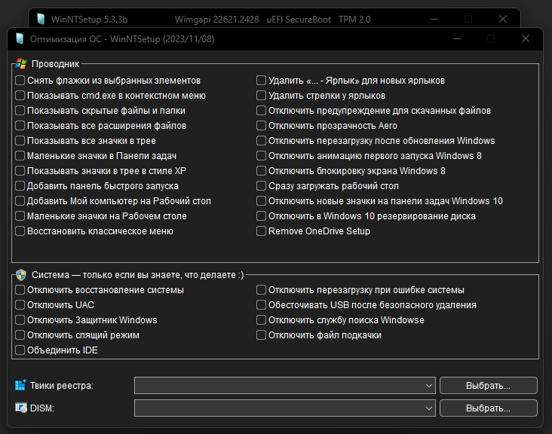This screenshot has width=552, height=434.
Task: Check Отключить восстановление системы
Action: click(x=20, y=290)
